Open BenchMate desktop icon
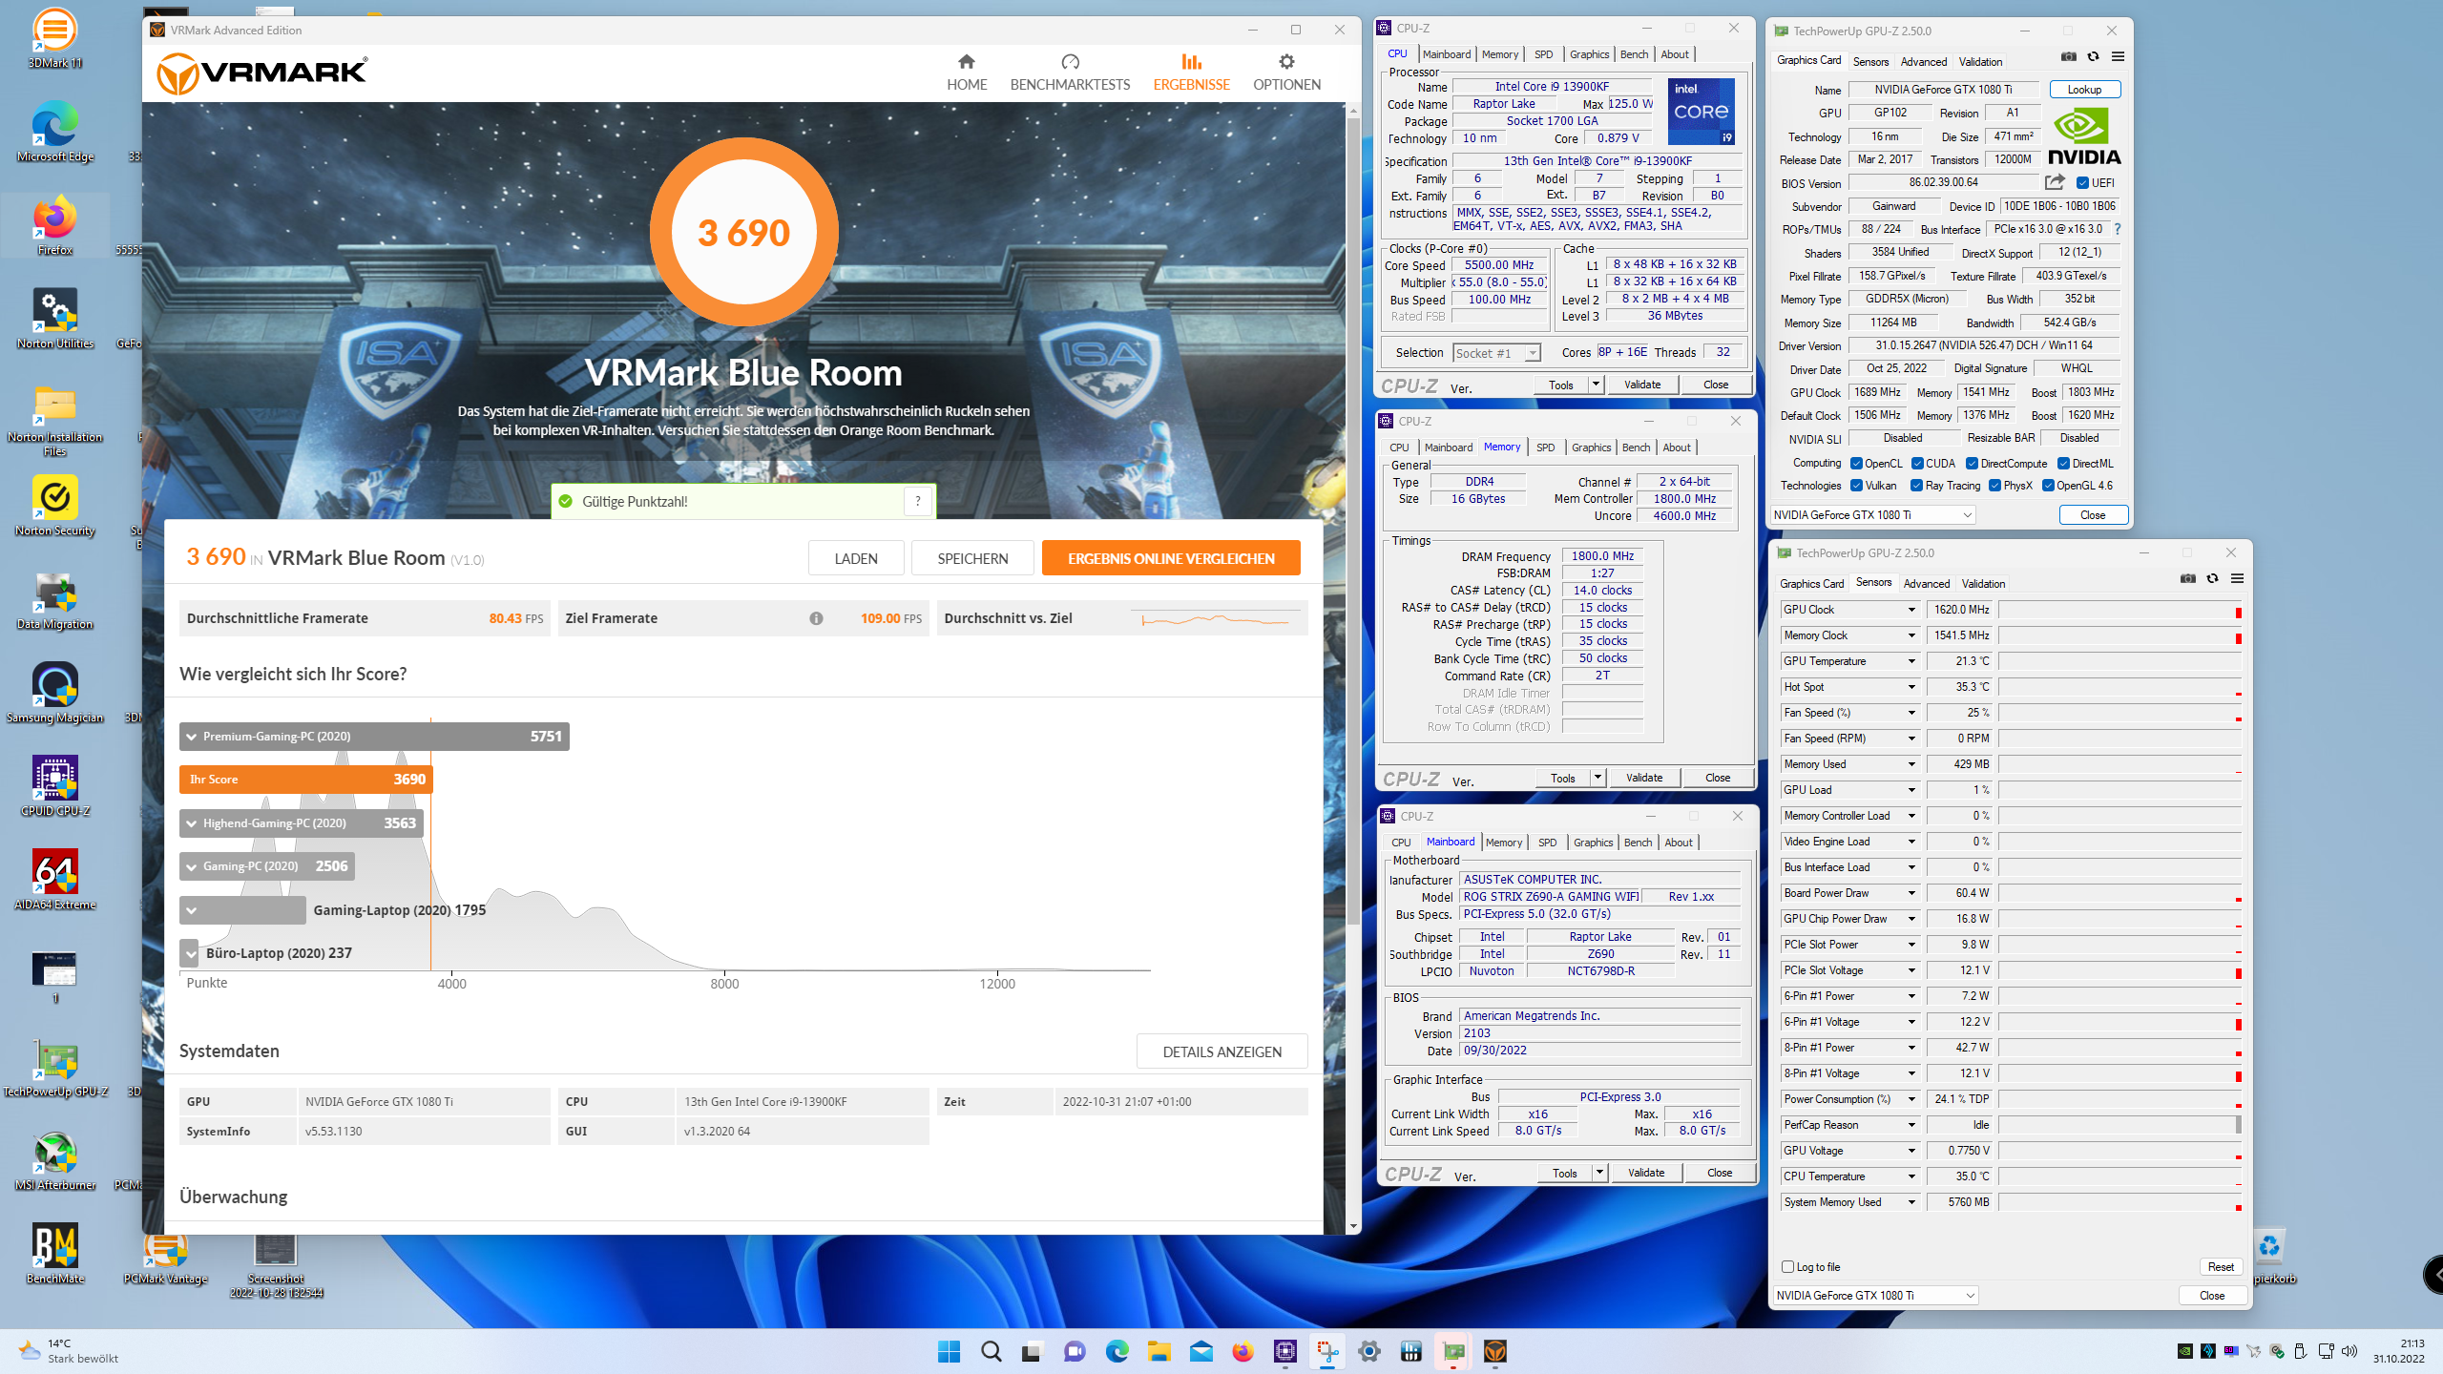Image resolution: width=2443 pixels, height=1374 pixels. tap(54, 1255)
